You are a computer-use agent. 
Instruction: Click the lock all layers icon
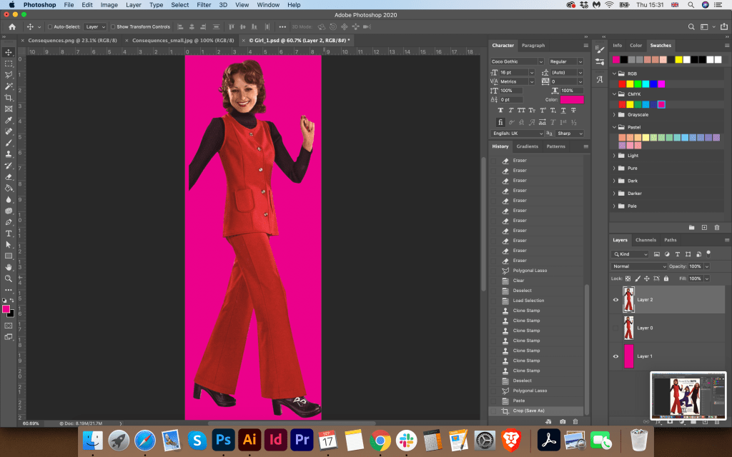click(666, 278)
